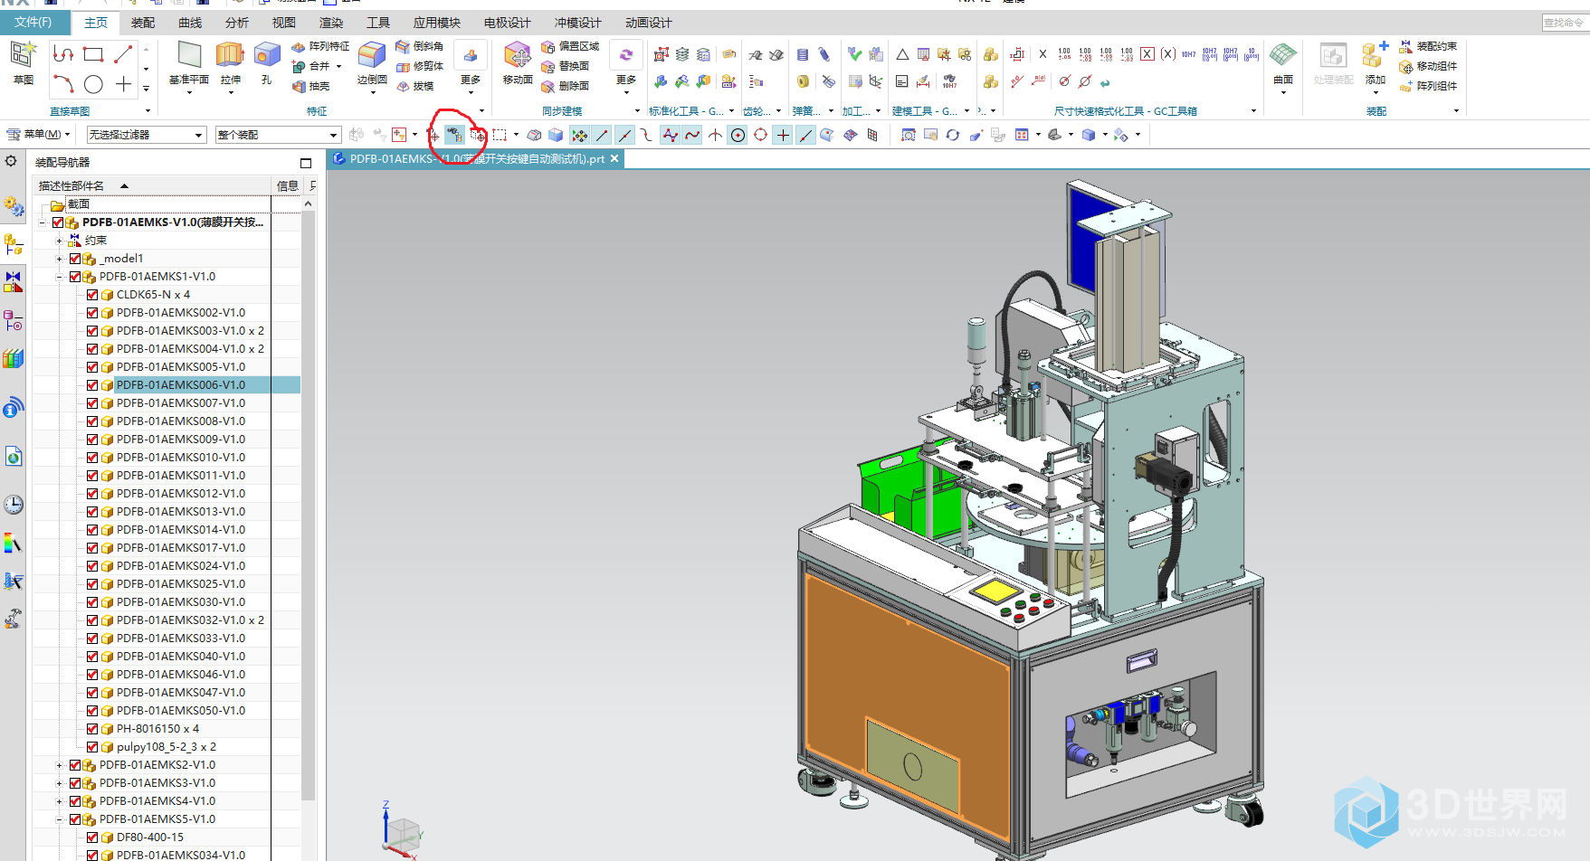Open the 应用模块 ribbon tab
The height and width of the screenshot is (861, 1590).
437,23
